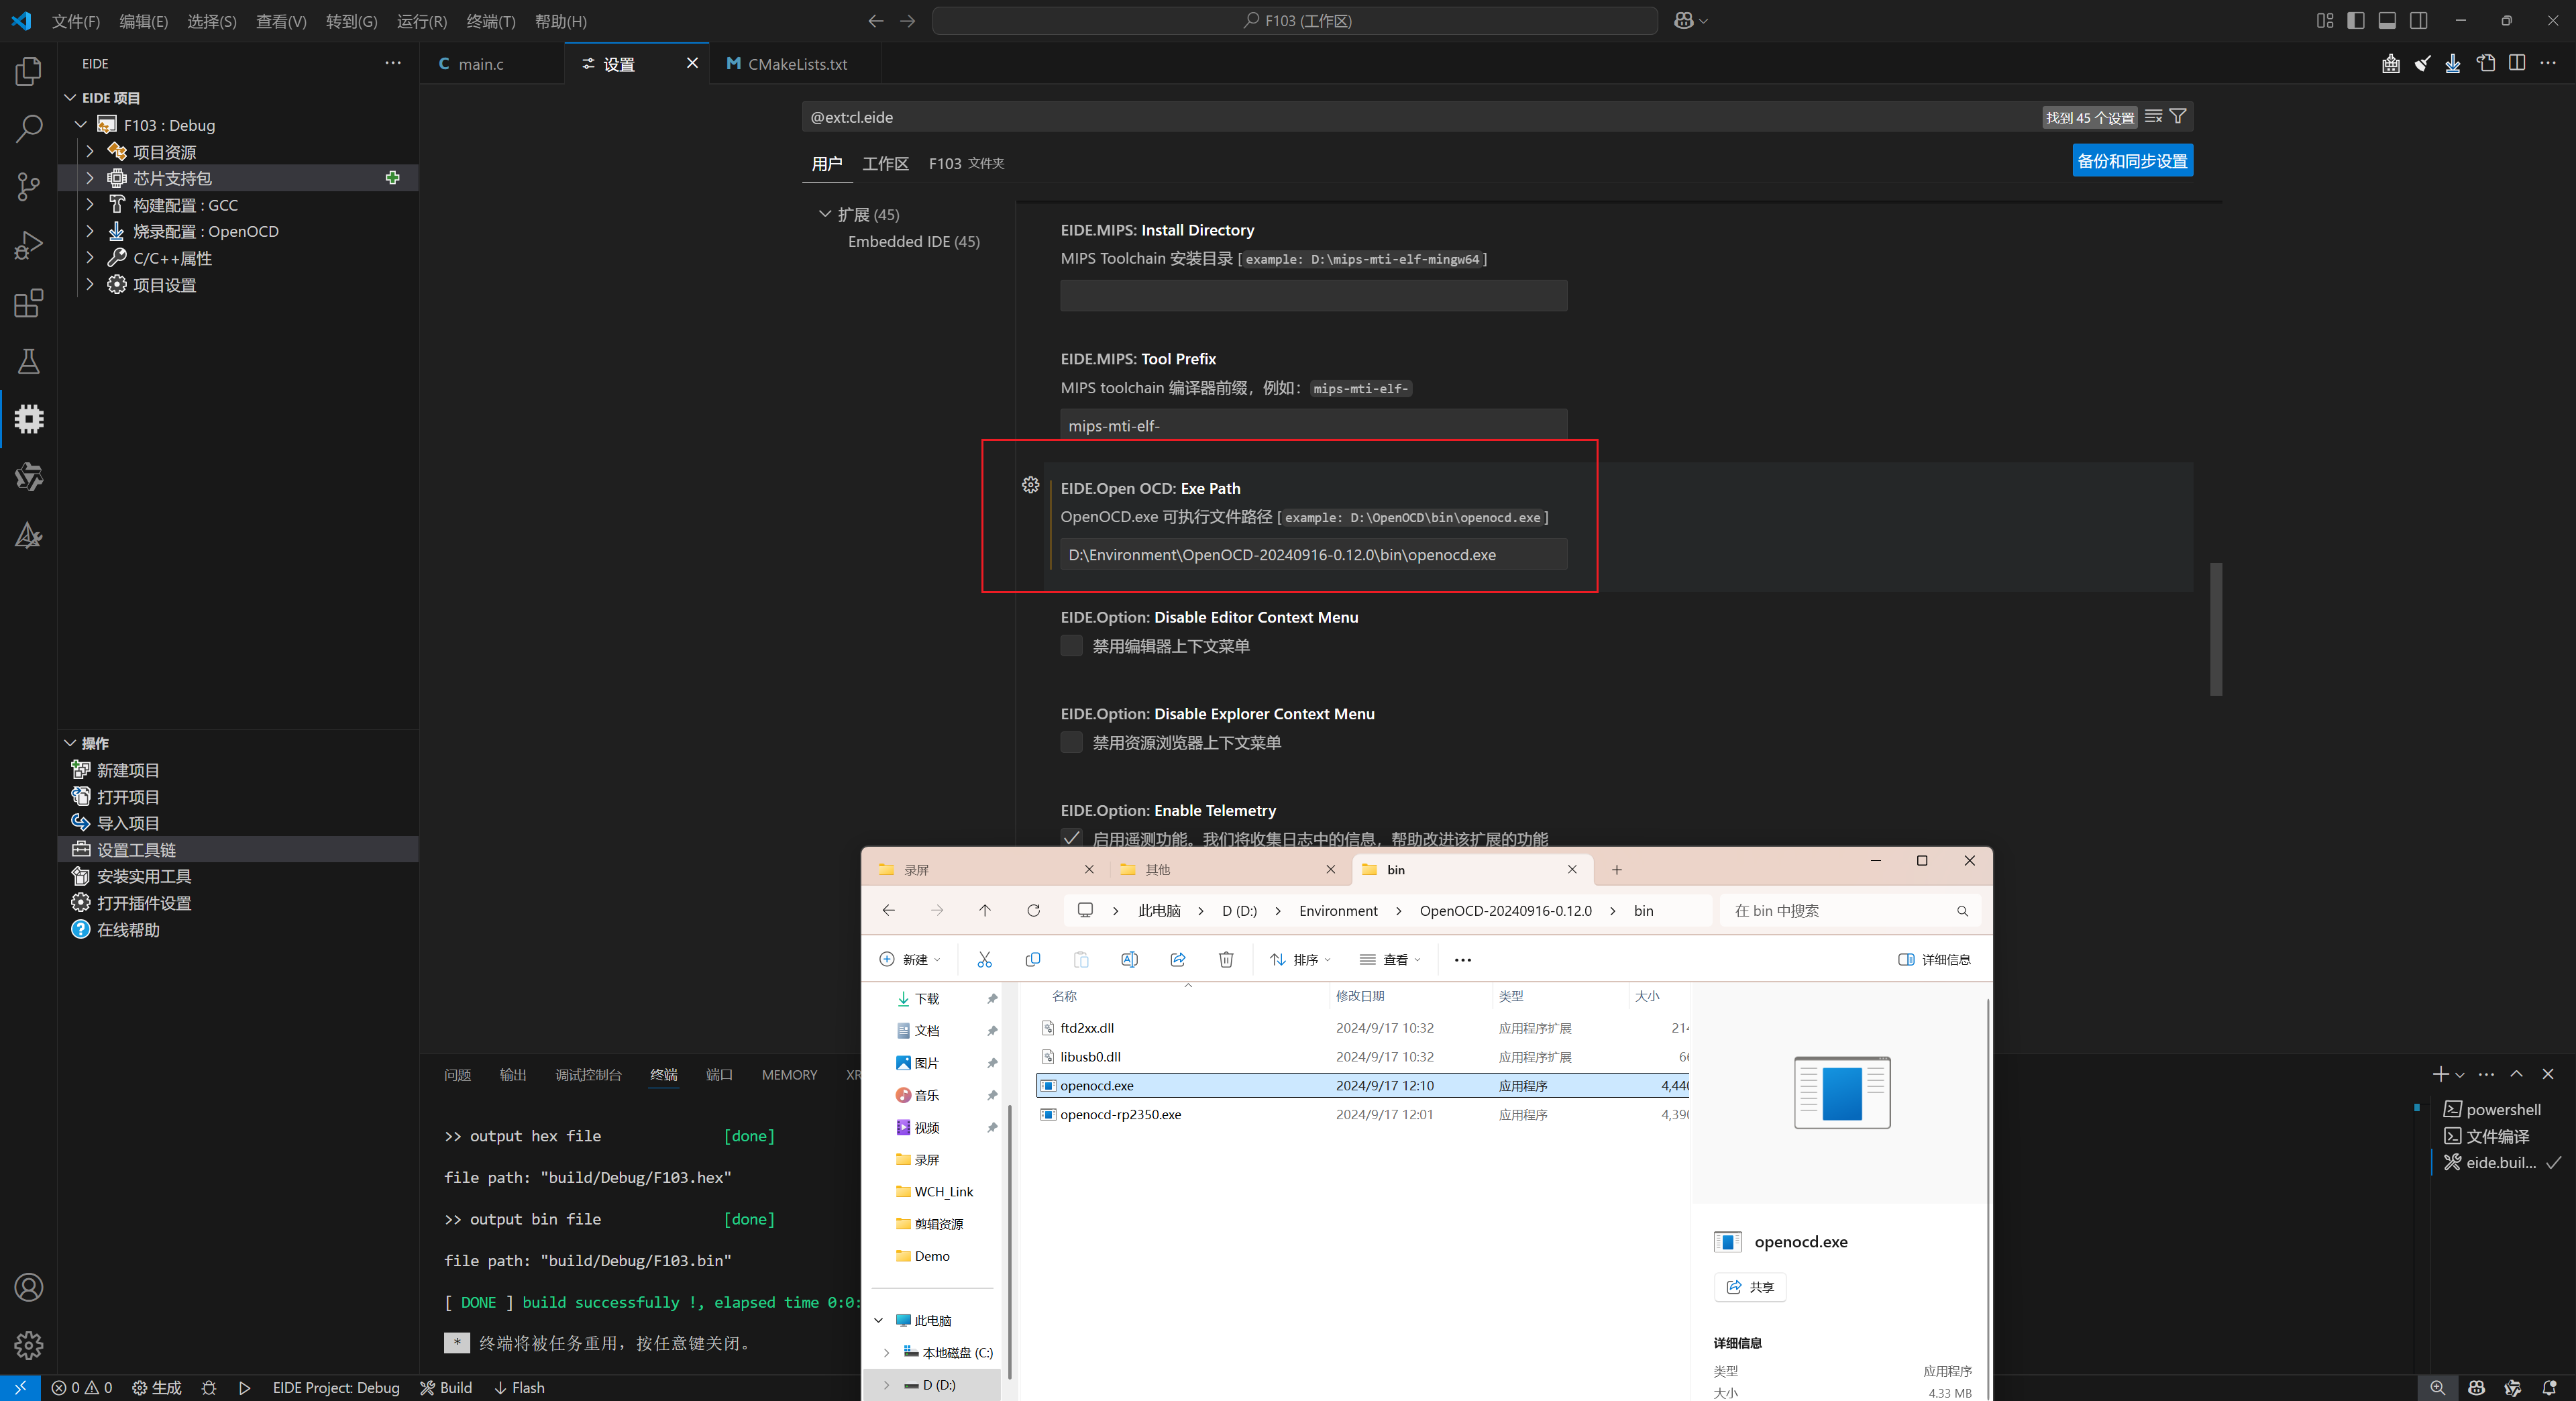Collapse 扩展 (45) settings group

pyautogui.click(x=825, y=214)
